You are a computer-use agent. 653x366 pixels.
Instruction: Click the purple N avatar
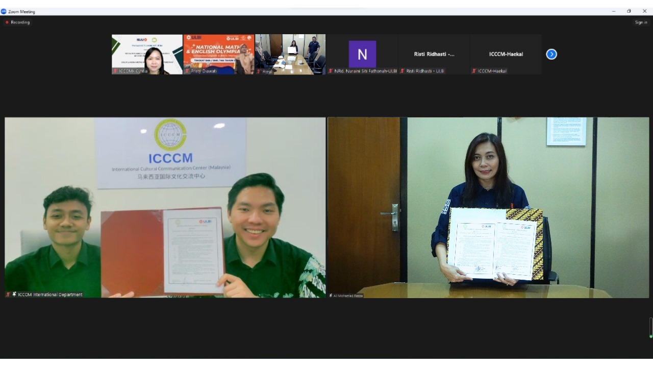tap(362, 54)
